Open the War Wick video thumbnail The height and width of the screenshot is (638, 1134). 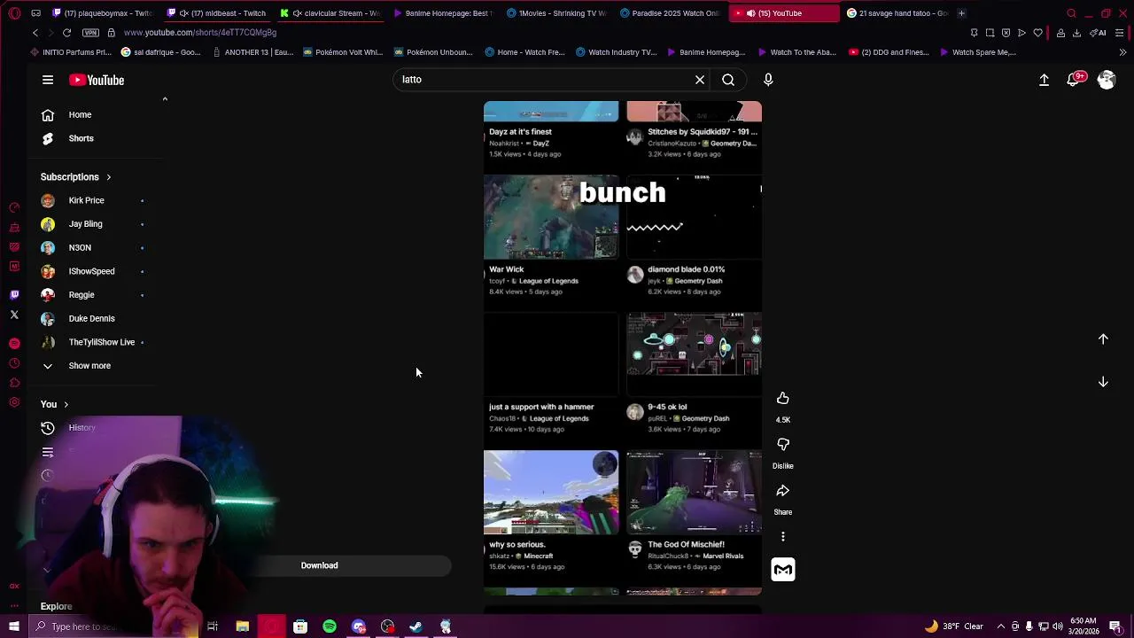point(551,217)
